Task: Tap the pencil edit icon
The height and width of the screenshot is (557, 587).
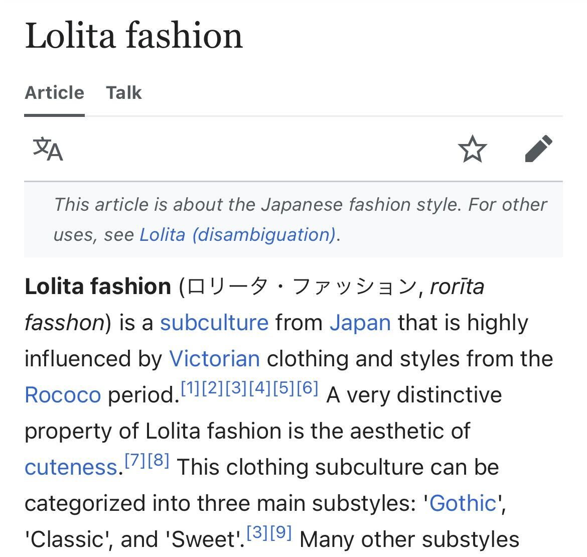Action: pos(538,149)
